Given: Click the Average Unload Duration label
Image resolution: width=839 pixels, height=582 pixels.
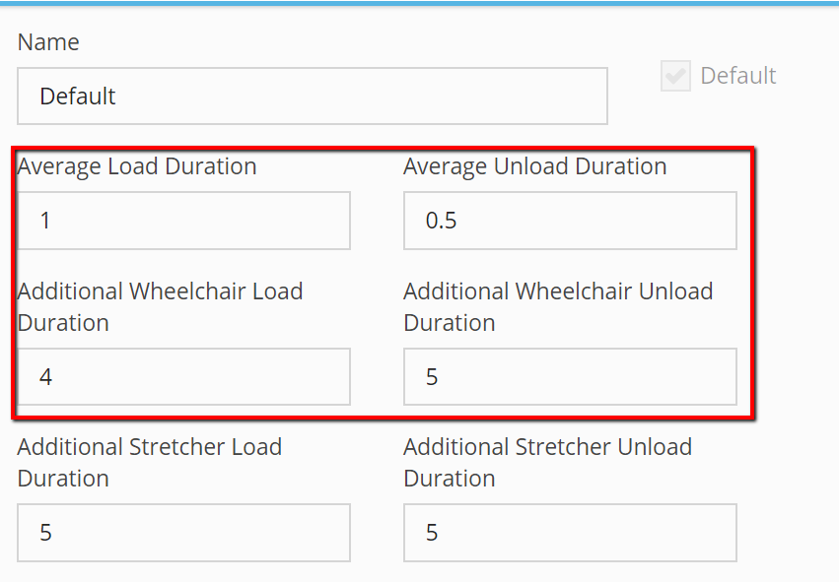Looking at the screenshot, I should coord(535,166).
